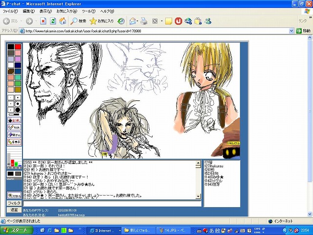Click the 退室 leave room button

click(x=14, y=210)
